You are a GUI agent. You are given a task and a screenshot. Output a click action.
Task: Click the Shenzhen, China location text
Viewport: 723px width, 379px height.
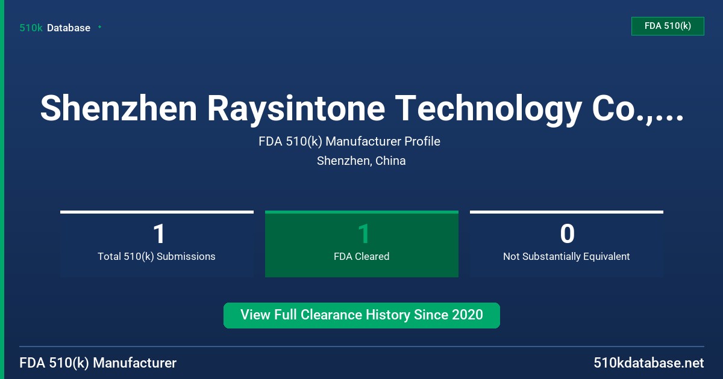tap(361, 161)
